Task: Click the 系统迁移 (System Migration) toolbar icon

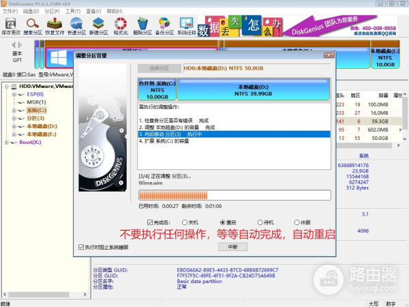Action: click(187, 26)
